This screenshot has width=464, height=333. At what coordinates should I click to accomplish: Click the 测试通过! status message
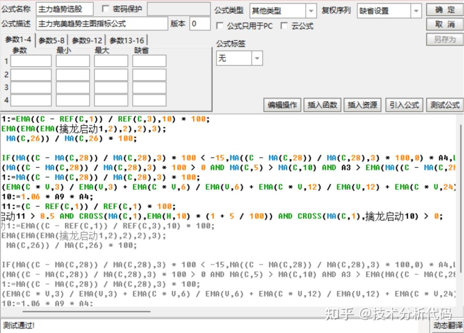click(19, 326)
